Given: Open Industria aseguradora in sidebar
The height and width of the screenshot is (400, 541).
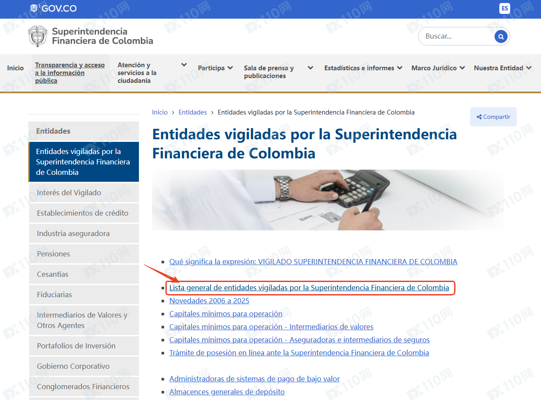Looking at the screenshot, I should click(84, 233).
